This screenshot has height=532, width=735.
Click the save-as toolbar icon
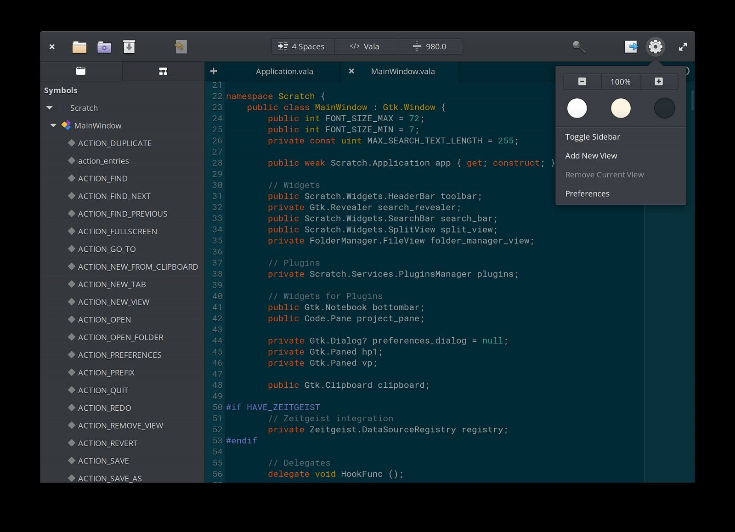click(129, 46)
